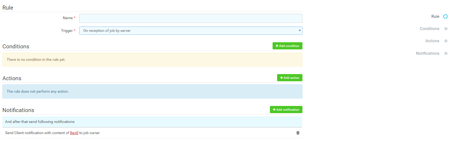Click the Actions step dot in sidebar
Screen dimensions: 455x141
click(446, 41)
